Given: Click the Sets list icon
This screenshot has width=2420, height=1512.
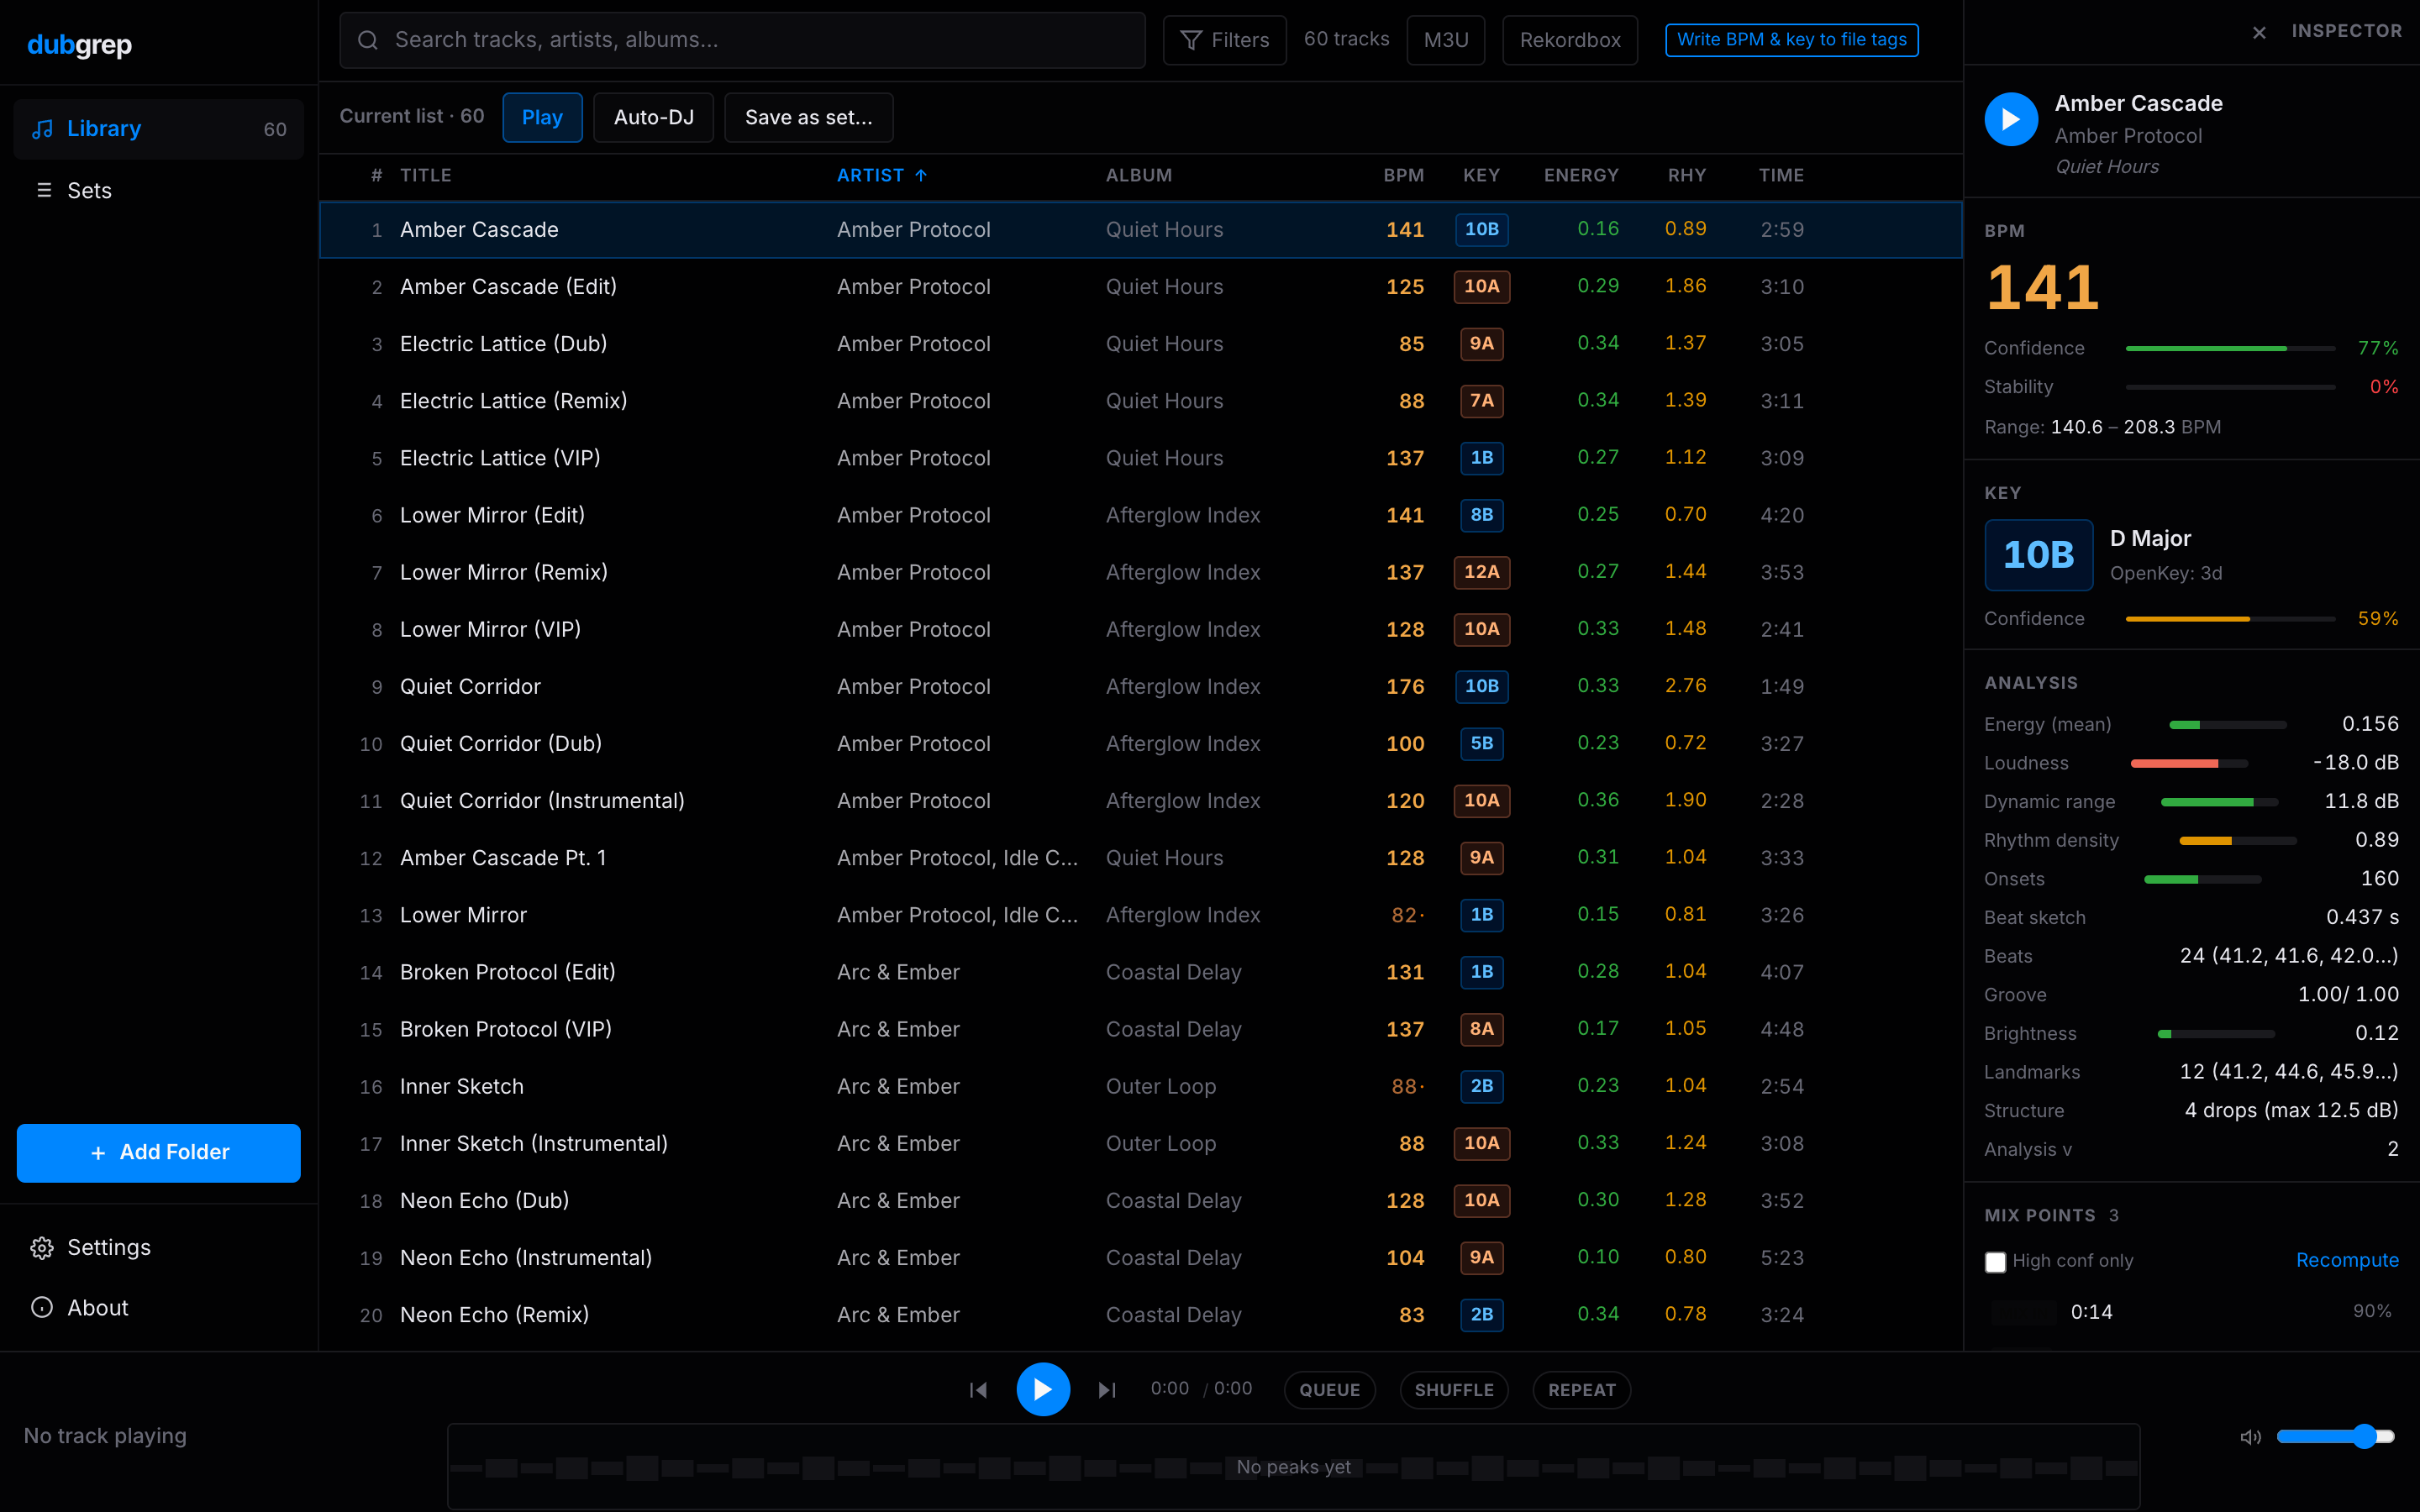Looking at the screenshot, I should pos(44,190).
